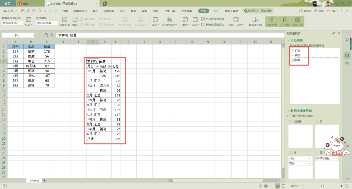Click 移动数据透视表 in ribbon

[x=213, y=19]
